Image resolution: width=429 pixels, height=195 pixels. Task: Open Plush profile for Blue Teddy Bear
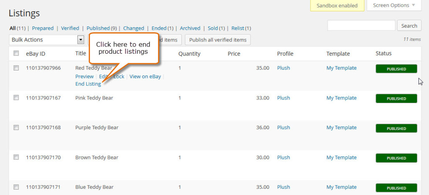(284, 187)
